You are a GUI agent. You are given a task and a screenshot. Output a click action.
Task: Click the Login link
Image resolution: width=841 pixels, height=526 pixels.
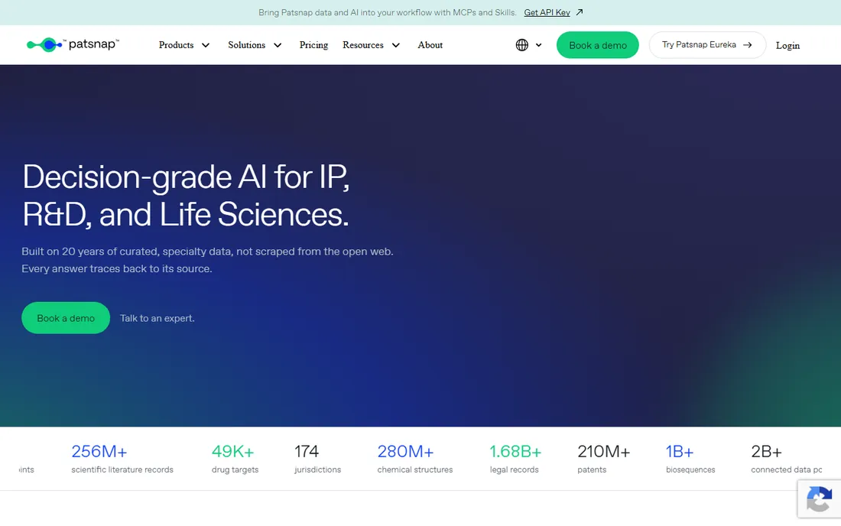(x=787, y=46)
